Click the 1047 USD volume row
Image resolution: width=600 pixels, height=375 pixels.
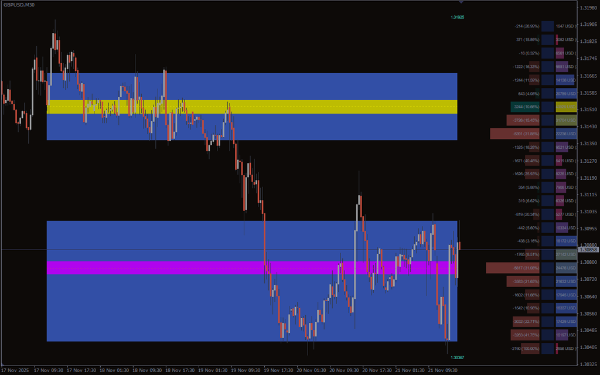click(x=565, y=26)
